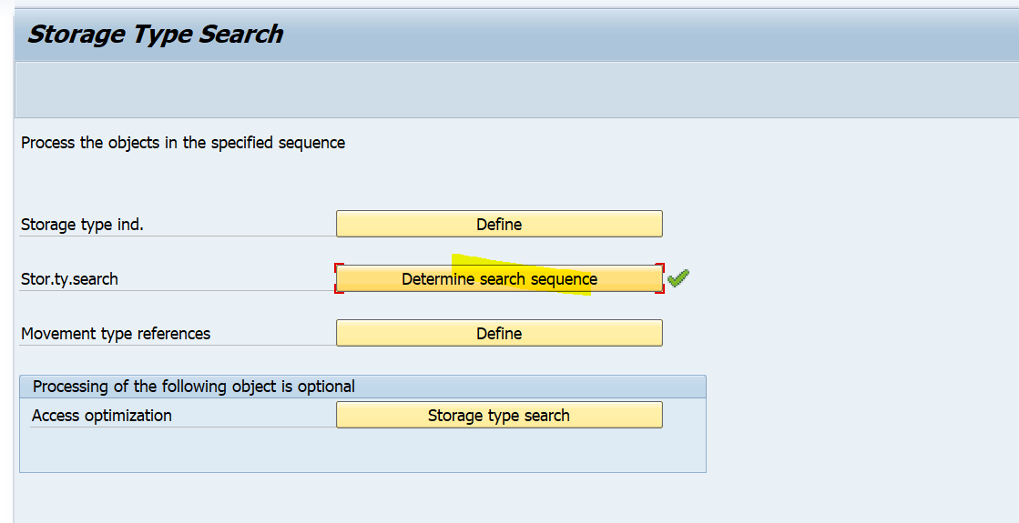Click the Movement type references label
The height and width of the screenshot is (523, 1019).
(116, 334)
